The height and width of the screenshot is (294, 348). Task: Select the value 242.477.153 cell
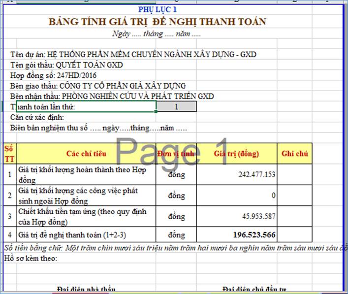(236, 175)
